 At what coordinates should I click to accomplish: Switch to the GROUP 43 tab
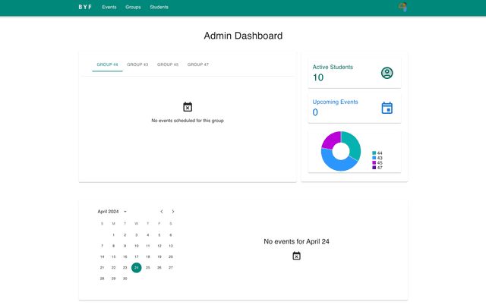tap(137, 64)
